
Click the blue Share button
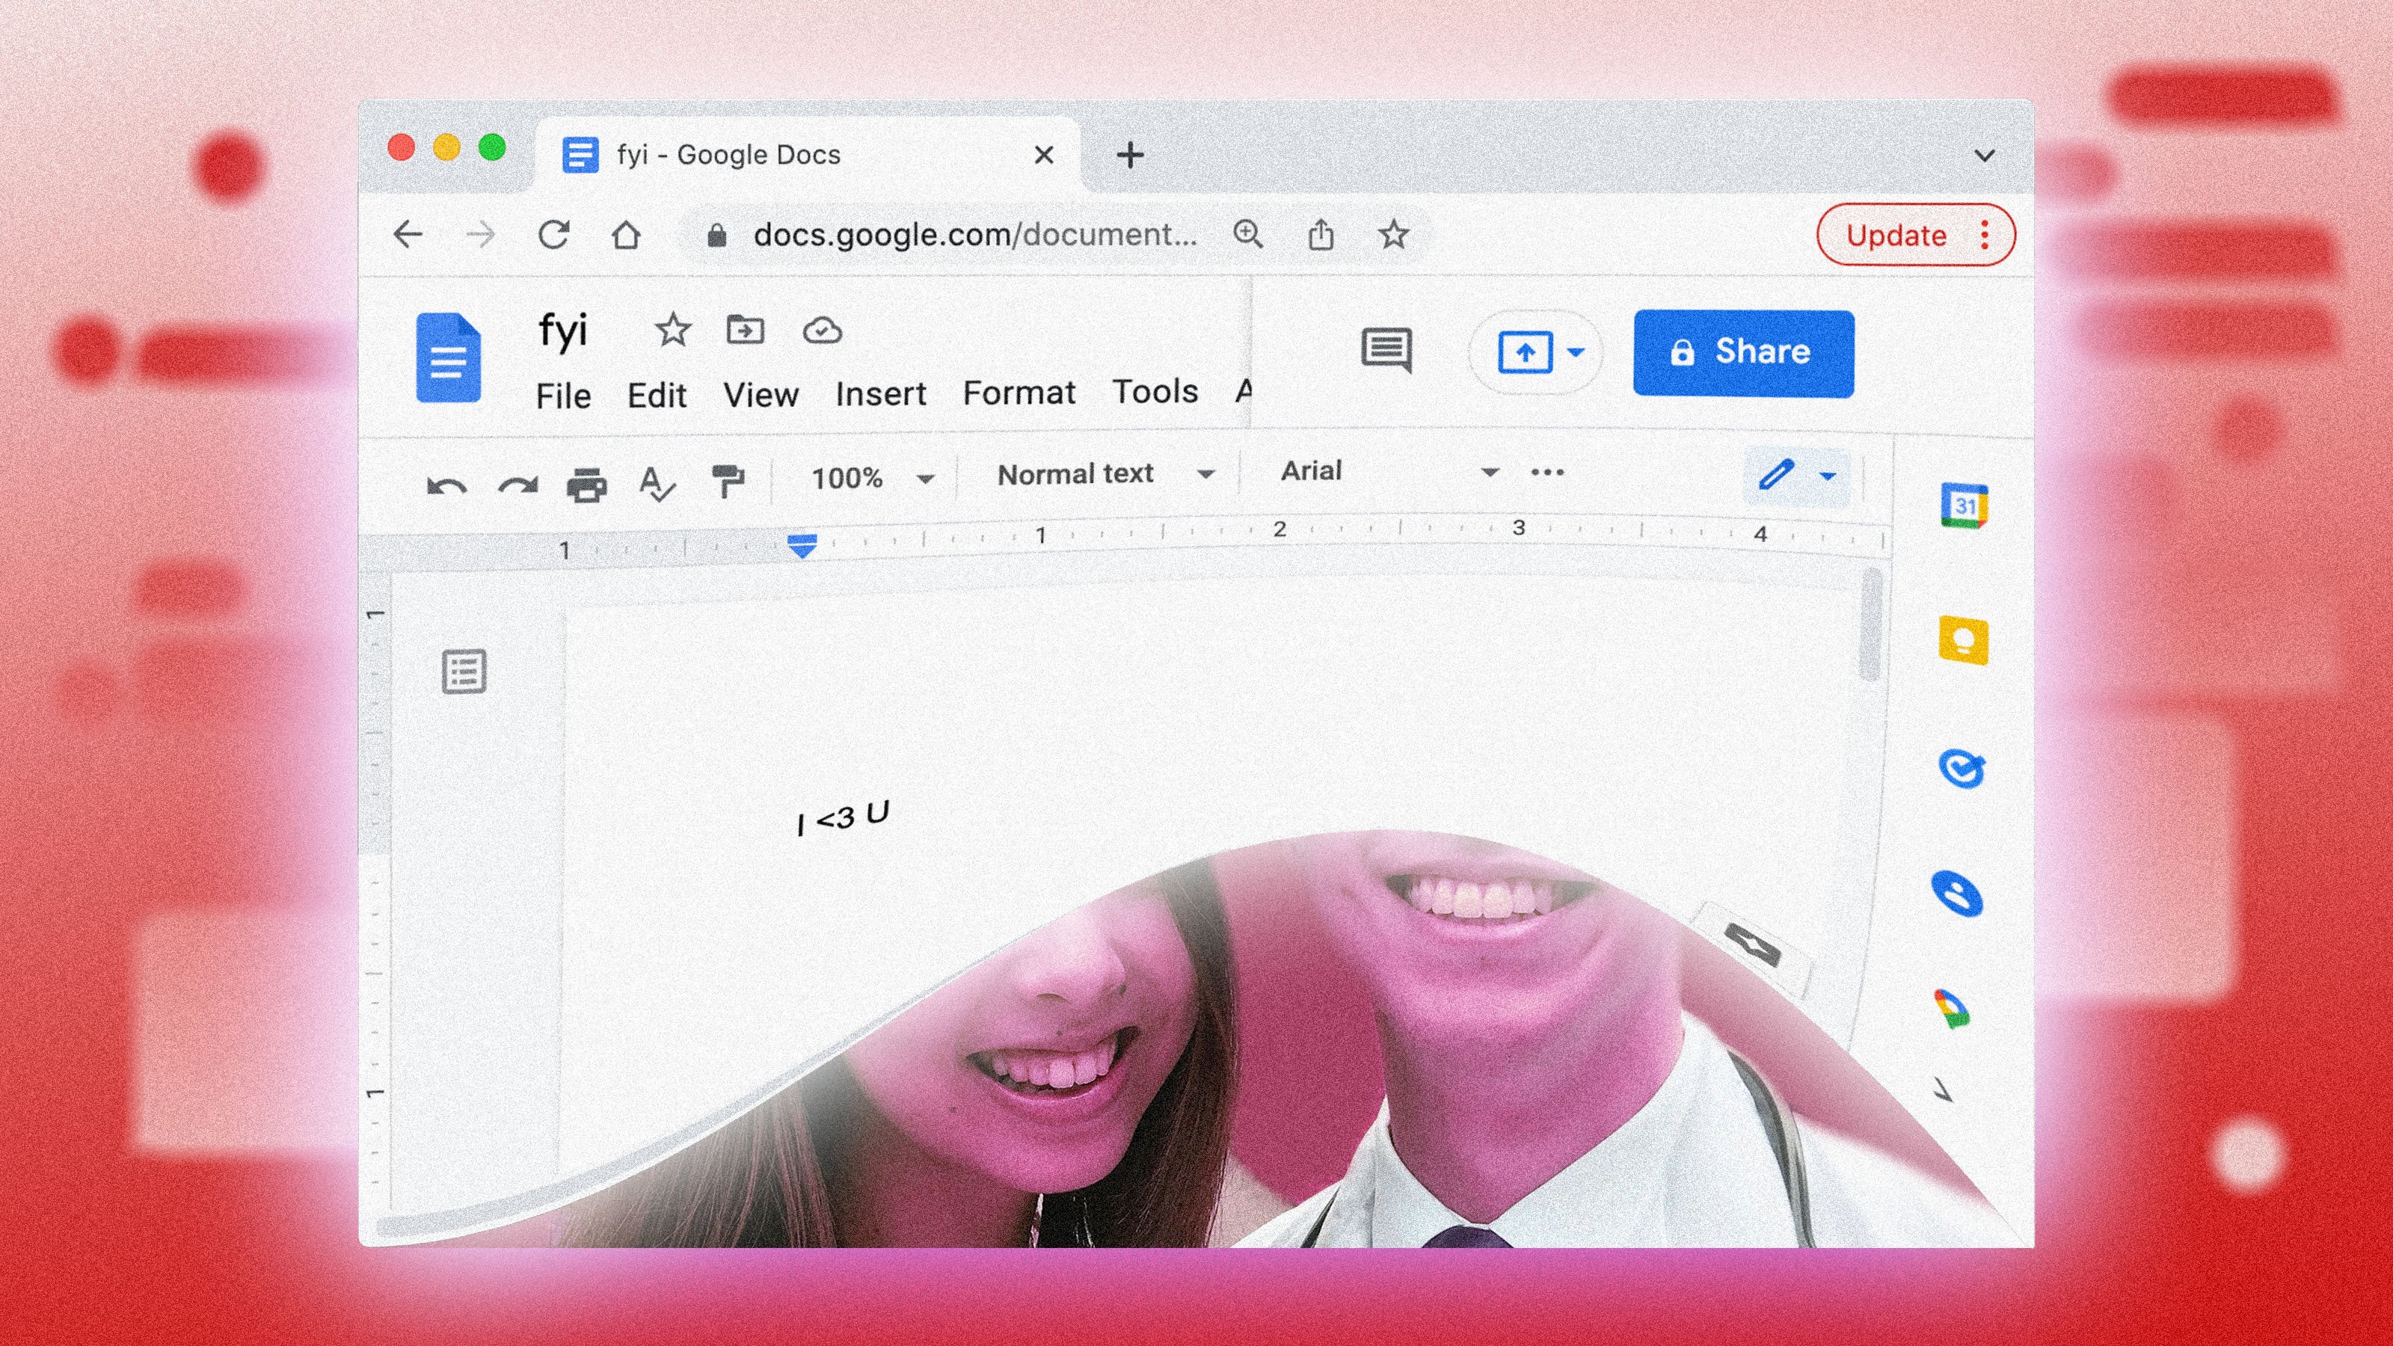coord(1744,353)
